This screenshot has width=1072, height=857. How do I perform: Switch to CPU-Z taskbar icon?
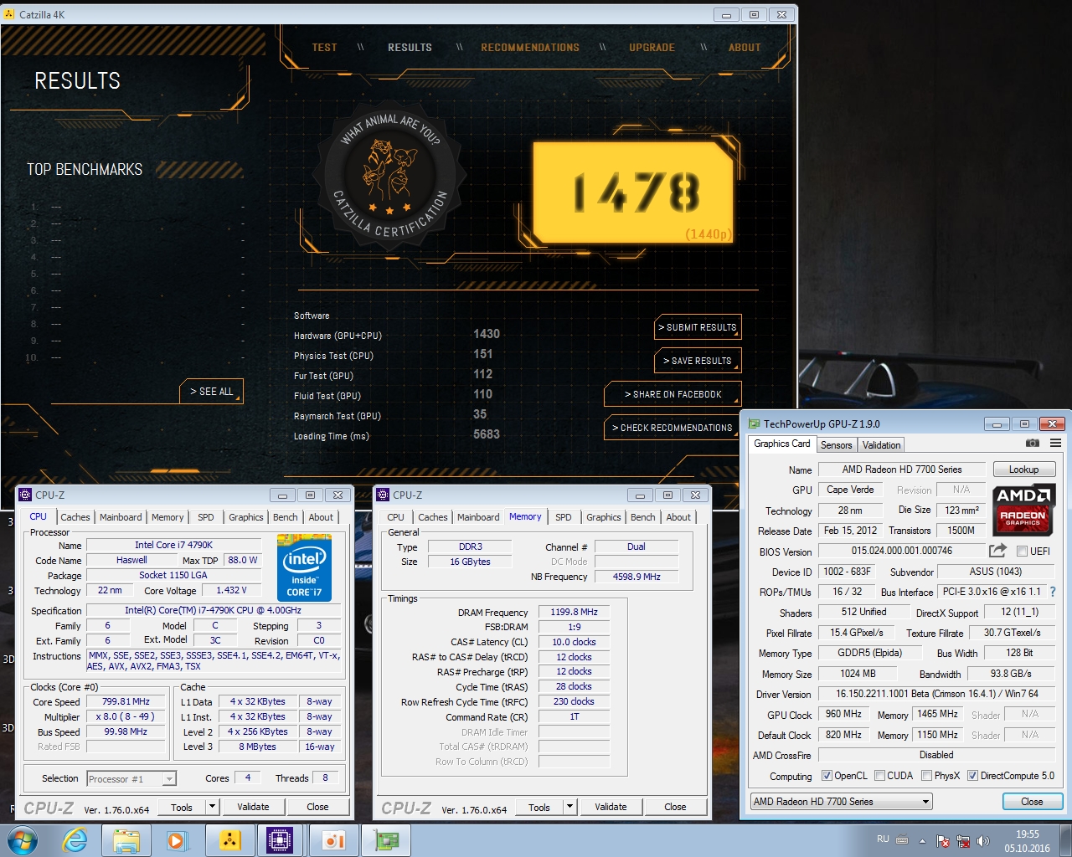(281, 840)
